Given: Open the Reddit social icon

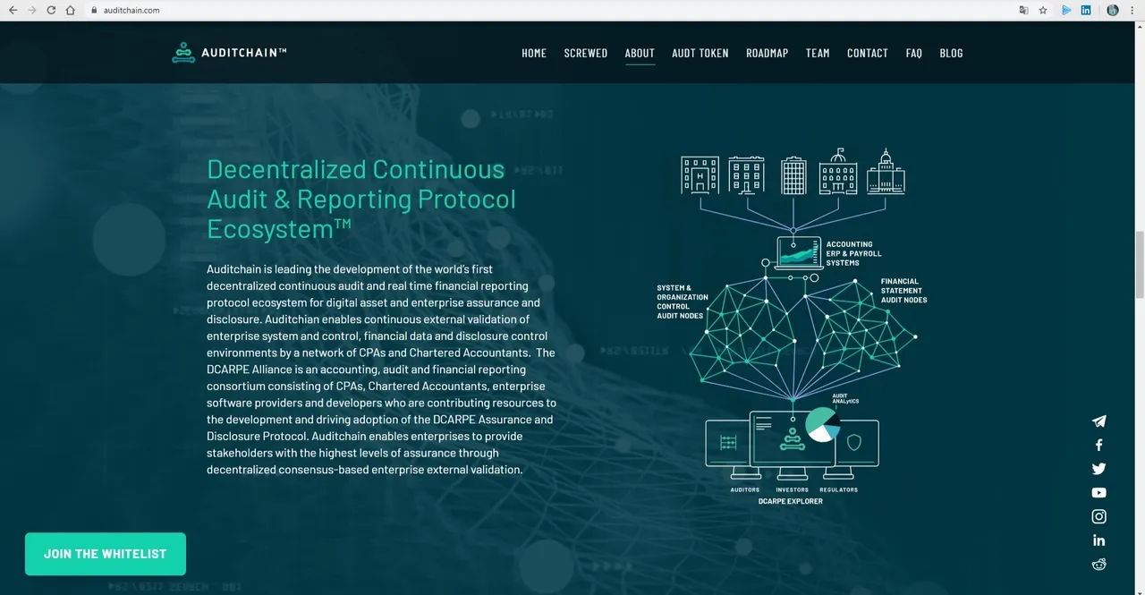Looking at the screenshot, I should click(x=1098, y=564).
